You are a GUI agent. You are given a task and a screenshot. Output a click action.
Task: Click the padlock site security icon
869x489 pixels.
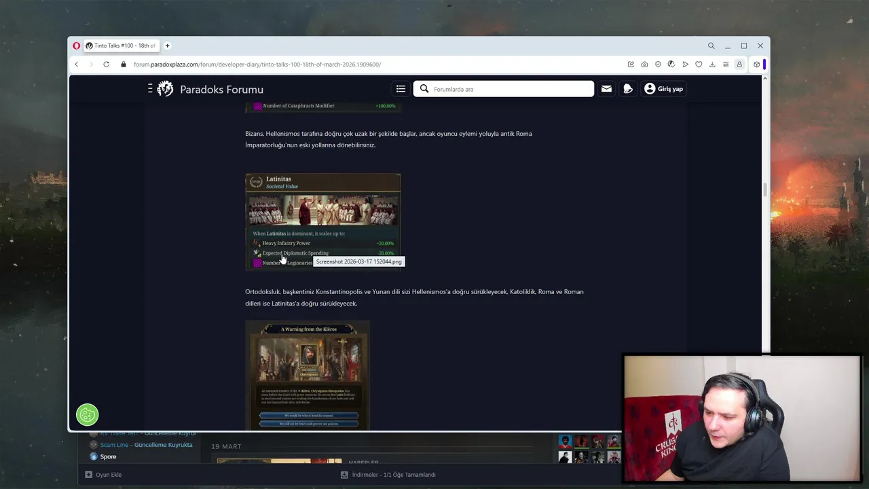point(124,65)
